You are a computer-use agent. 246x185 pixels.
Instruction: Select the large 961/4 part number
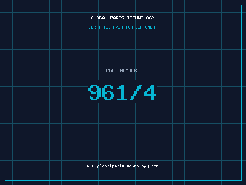click(x=122, y=92)
